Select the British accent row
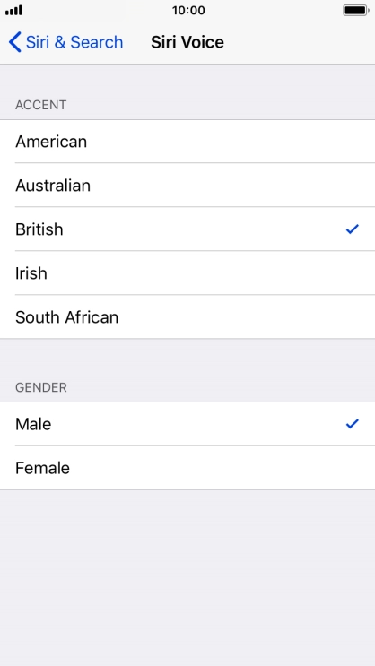Viewport: 375px width, 666px height. 187,229
